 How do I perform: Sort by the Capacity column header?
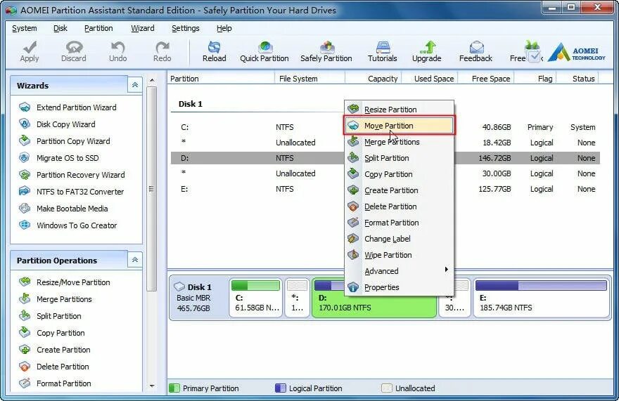[374, 79]
